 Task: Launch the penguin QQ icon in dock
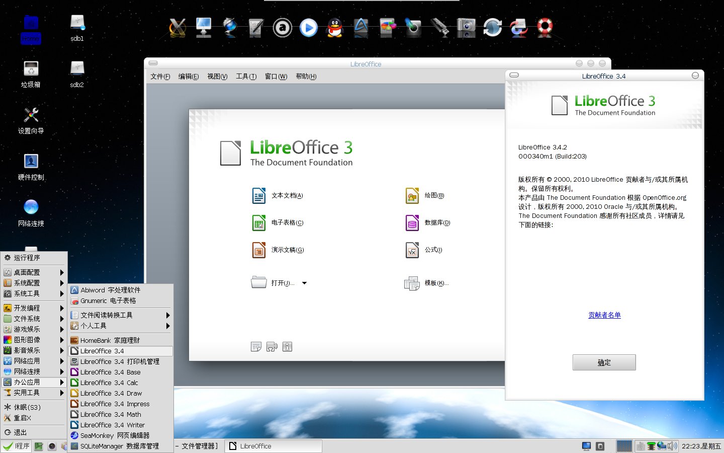[x=334, y=28]
